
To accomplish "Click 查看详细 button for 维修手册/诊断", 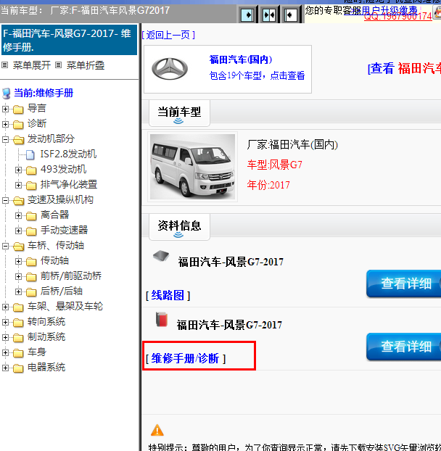I will point(404,347).
